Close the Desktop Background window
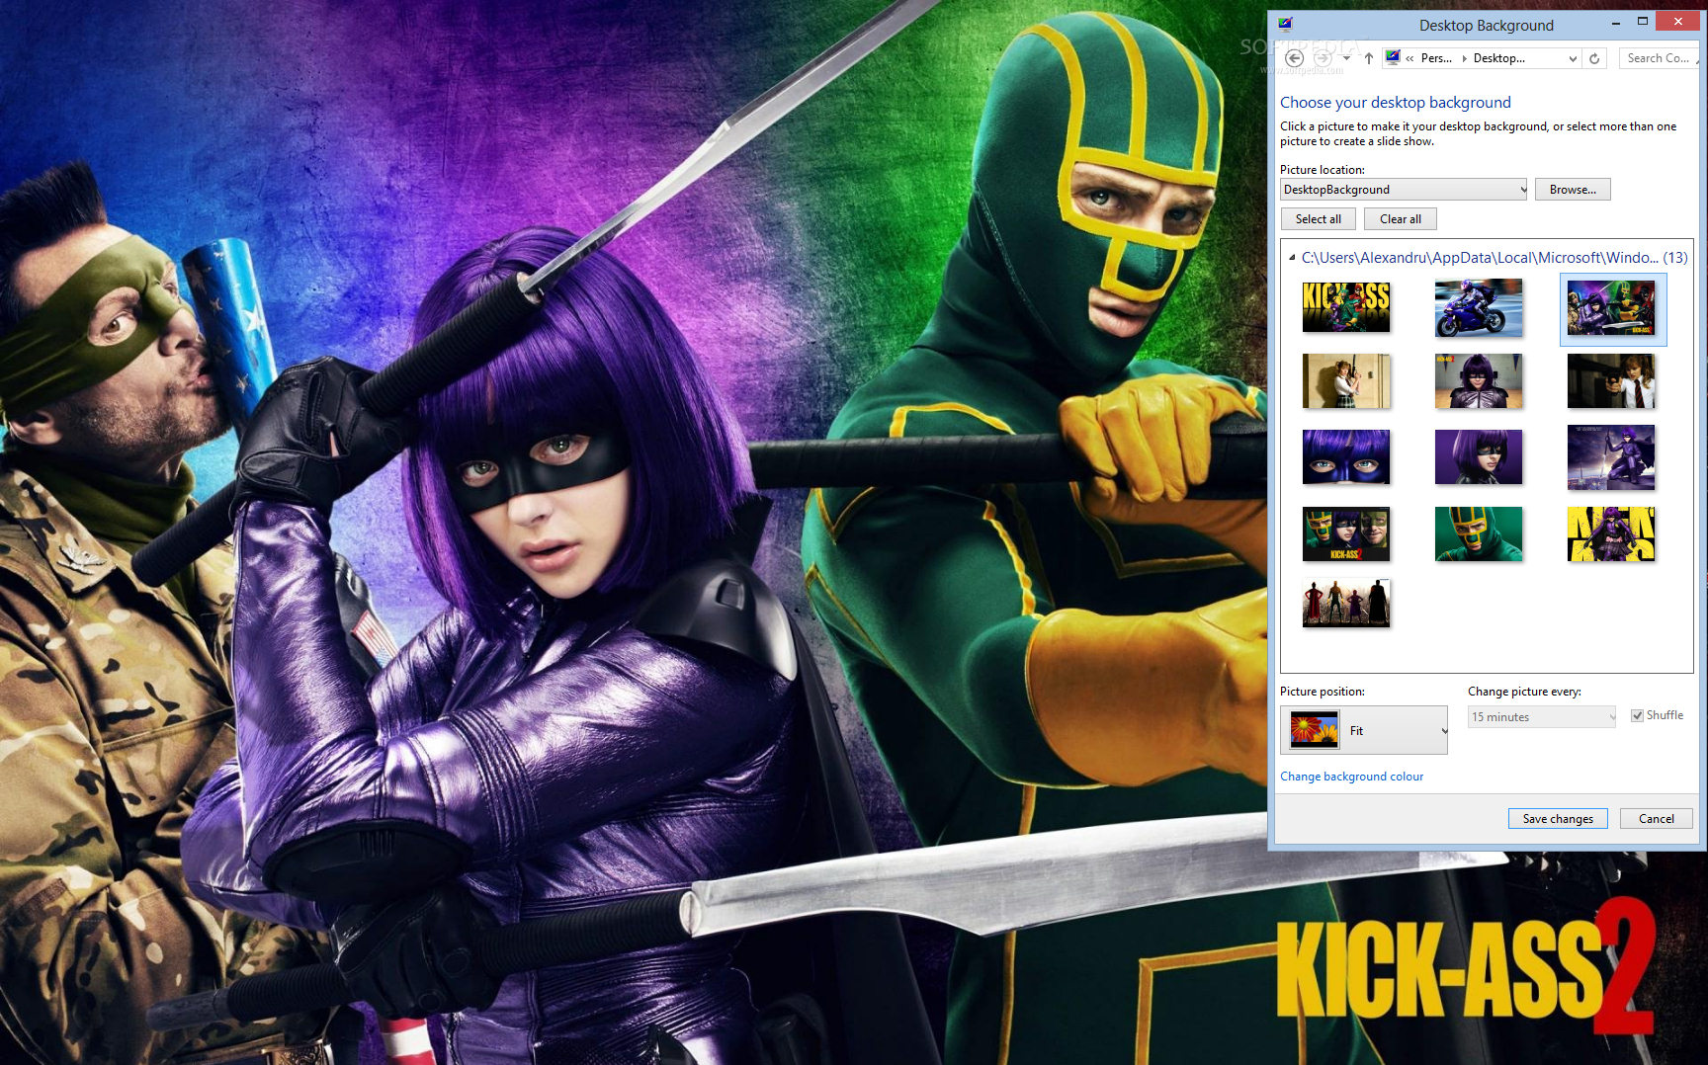 pyautogui.click(x=1678, y=21)
